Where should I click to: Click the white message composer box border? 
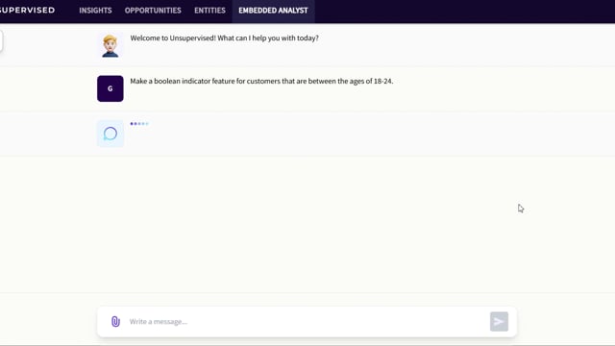tap(307, 308)
